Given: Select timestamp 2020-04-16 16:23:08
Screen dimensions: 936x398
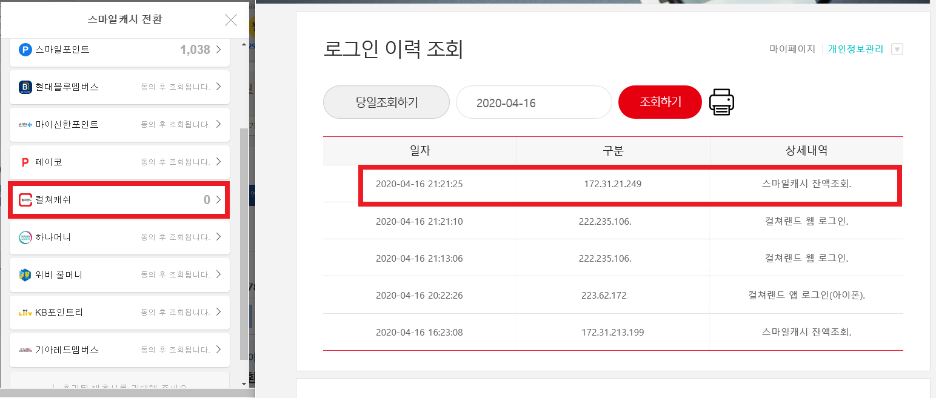Looking at the screenshot, I should pyautogui.click(x=420, y=333).
